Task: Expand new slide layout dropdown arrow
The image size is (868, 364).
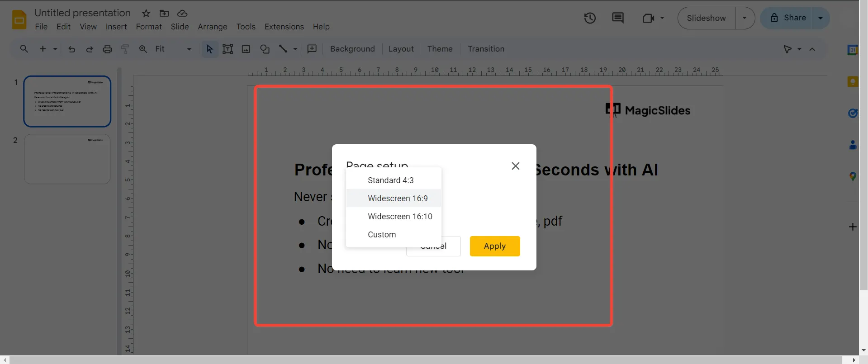Action: (55, 49)
